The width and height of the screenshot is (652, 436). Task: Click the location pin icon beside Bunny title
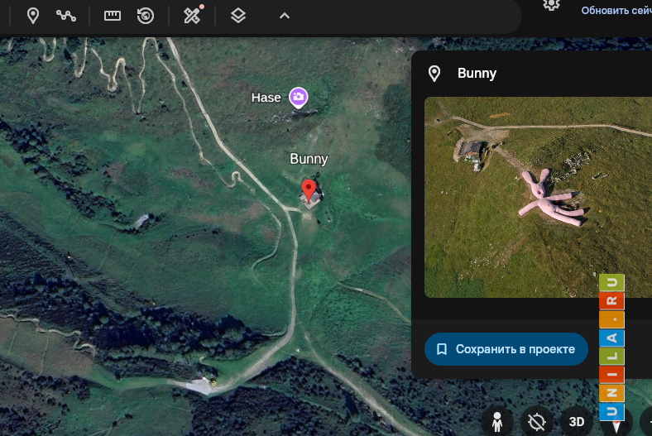pyautogui.click(x=434, y=74)
